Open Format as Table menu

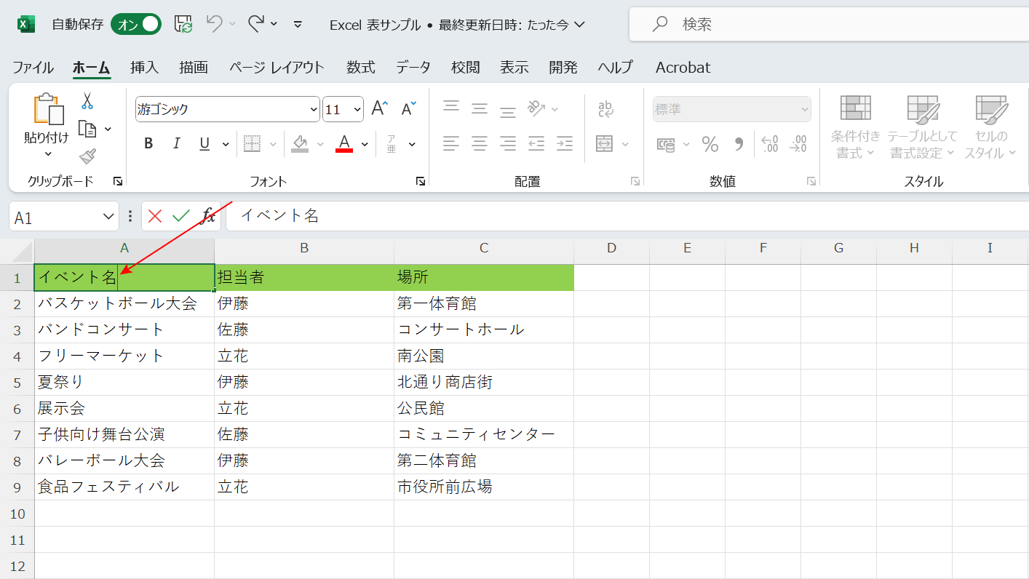pos(922,127)
